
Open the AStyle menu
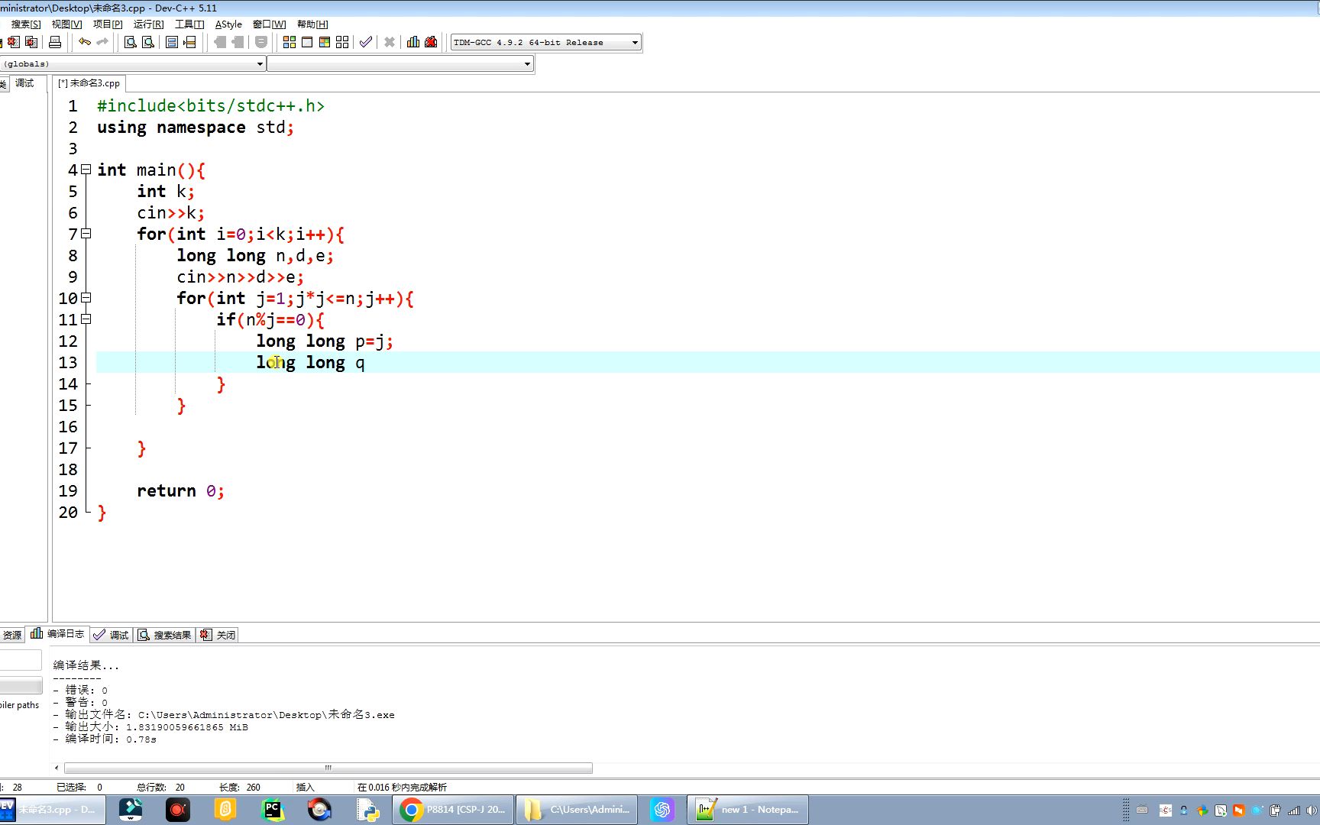[x=228, y=24]
